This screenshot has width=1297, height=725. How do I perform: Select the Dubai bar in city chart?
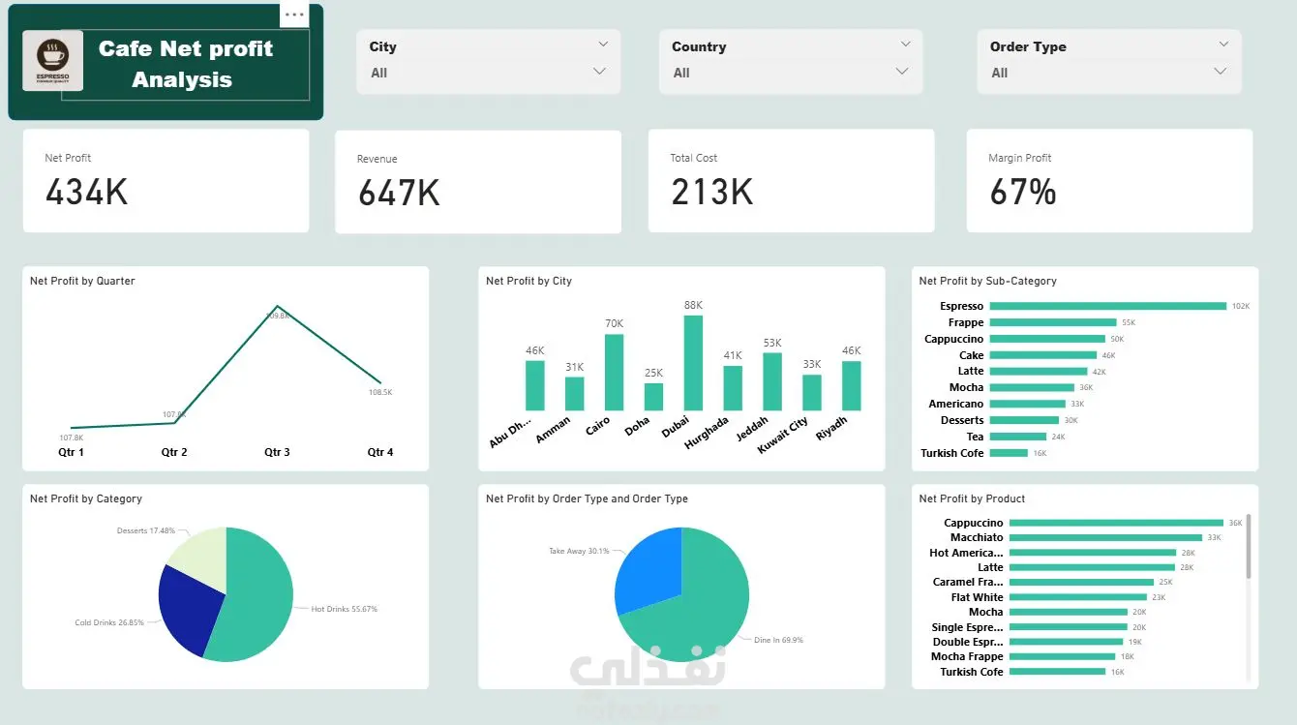(693, 363)
